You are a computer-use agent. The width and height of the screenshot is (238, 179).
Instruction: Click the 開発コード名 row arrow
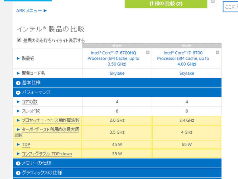[x=18, y=73]
